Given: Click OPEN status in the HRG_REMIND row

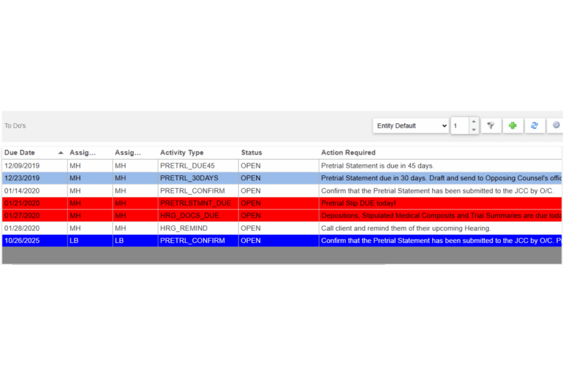Looking at the screenshot, I should tap(251, 228).
